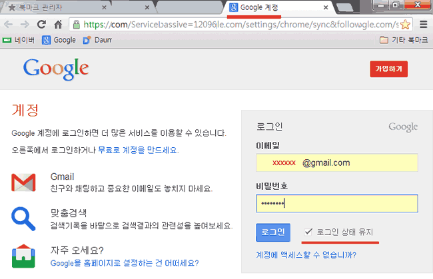This screenshot has width=433, height=279.
Task: Click the Gmail heading text
Action: click(62, 176)
